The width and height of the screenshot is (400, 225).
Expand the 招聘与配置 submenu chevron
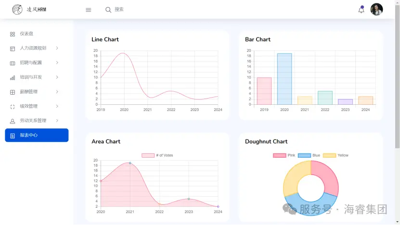pos(57,62)
